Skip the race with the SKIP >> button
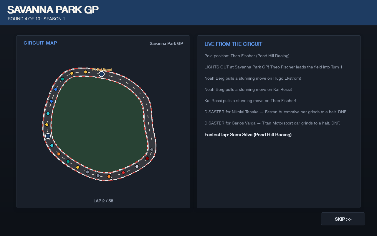Image resolution: width=377 pixels, height=236 pixels. pos(343,219)
